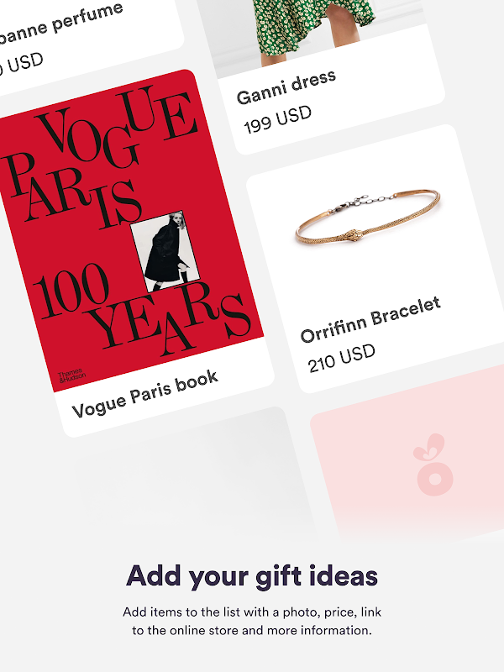504x672 pixels.
Task: Tap the 'Add items to the list' description
Action: point(252,621)
